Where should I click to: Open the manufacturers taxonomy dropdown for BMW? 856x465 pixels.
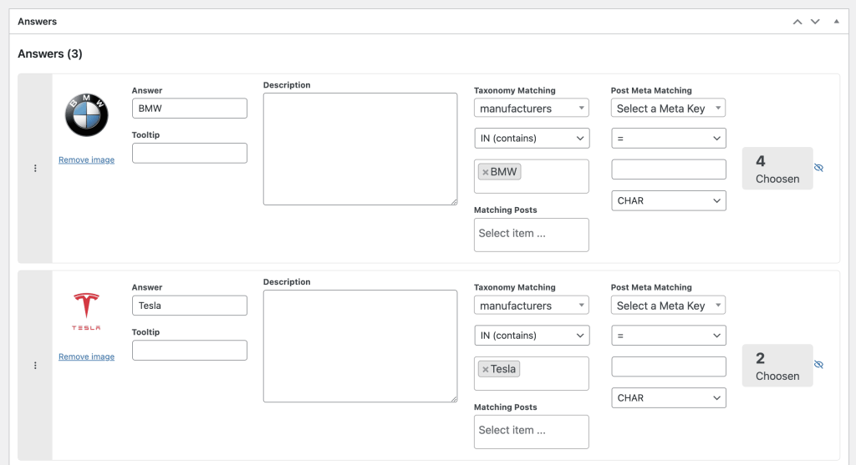pyautogui.click(x=531, y=109)
